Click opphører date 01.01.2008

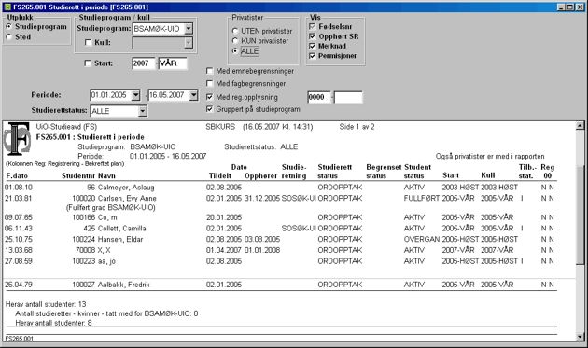(x=262, y=250)
